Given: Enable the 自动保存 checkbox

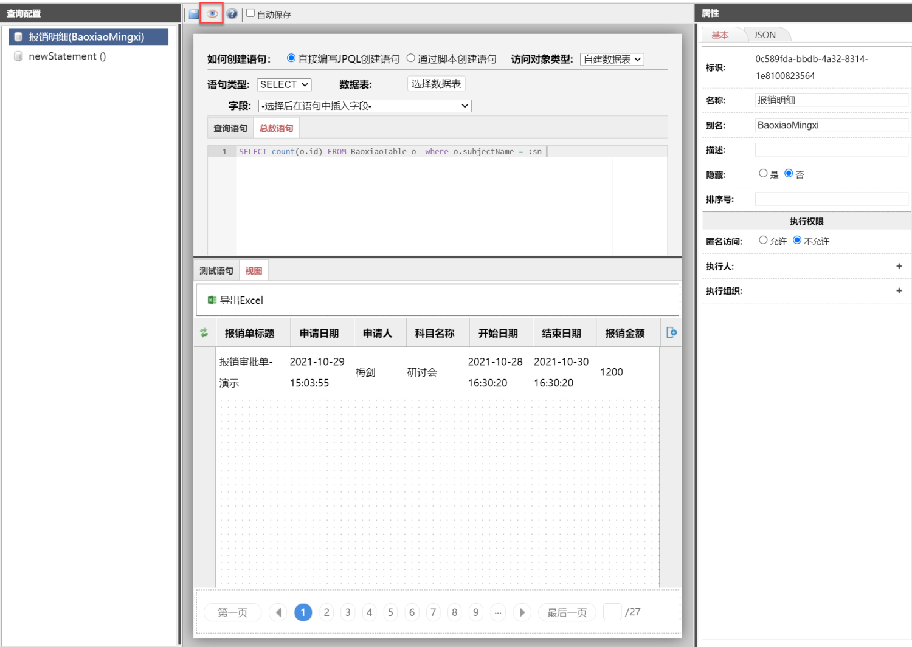Looking at the screenshot, I should click(250, 13).
